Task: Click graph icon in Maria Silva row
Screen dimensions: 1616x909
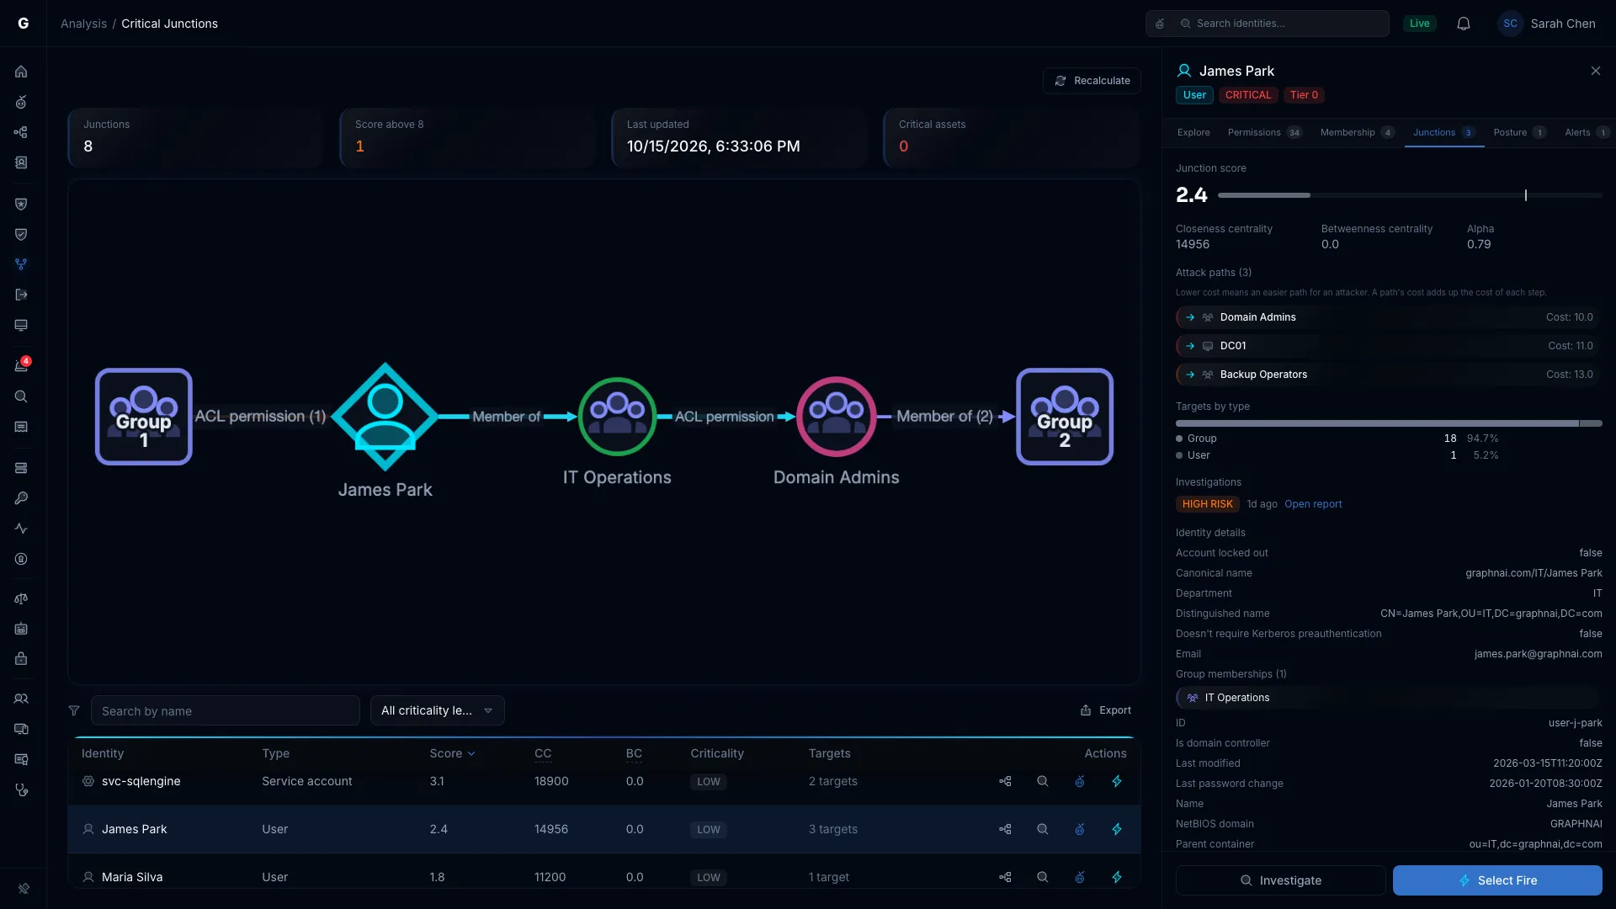Action: (1005, 877)
